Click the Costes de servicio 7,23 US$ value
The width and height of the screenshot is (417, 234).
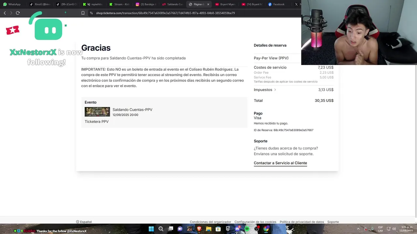pyautogui.click(x=325, y=67)
